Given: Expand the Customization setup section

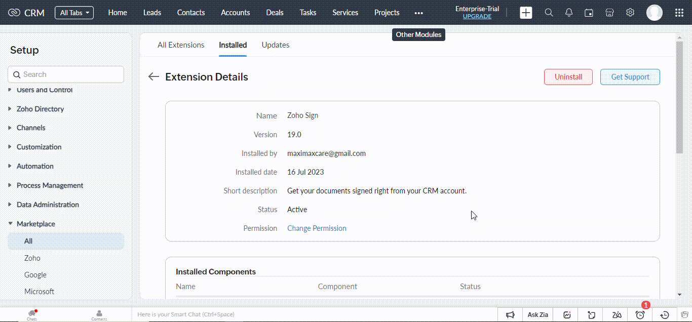Looking at the screenshot, I should 39,147.
